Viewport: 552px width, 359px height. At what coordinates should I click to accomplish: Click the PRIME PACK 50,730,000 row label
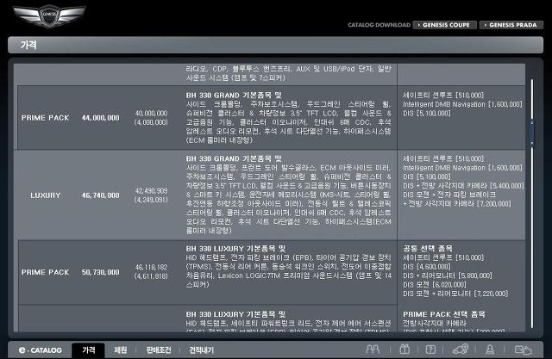pyautogui.click(x=46, y=272)
